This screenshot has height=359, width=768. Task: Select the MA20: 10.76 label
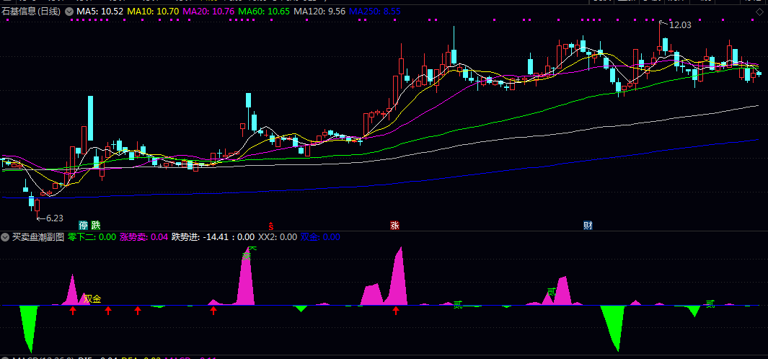(209, 12)
